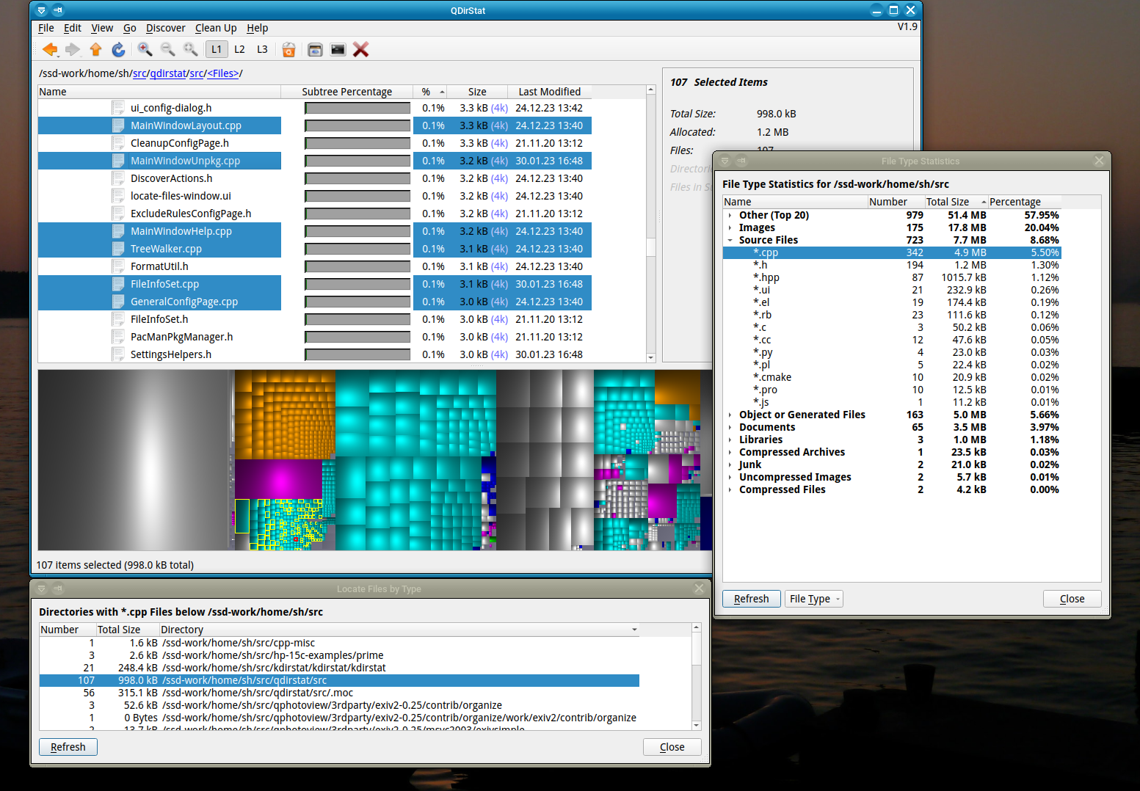This screenshot has width=1140, height=791.
Task: Click the '<Files>' breadcrumb link
Action: tap(223, 73)
